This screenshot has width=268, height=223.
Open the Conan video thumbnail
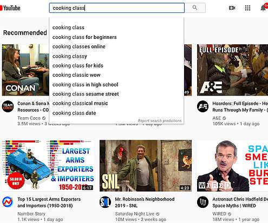(25, 70)
